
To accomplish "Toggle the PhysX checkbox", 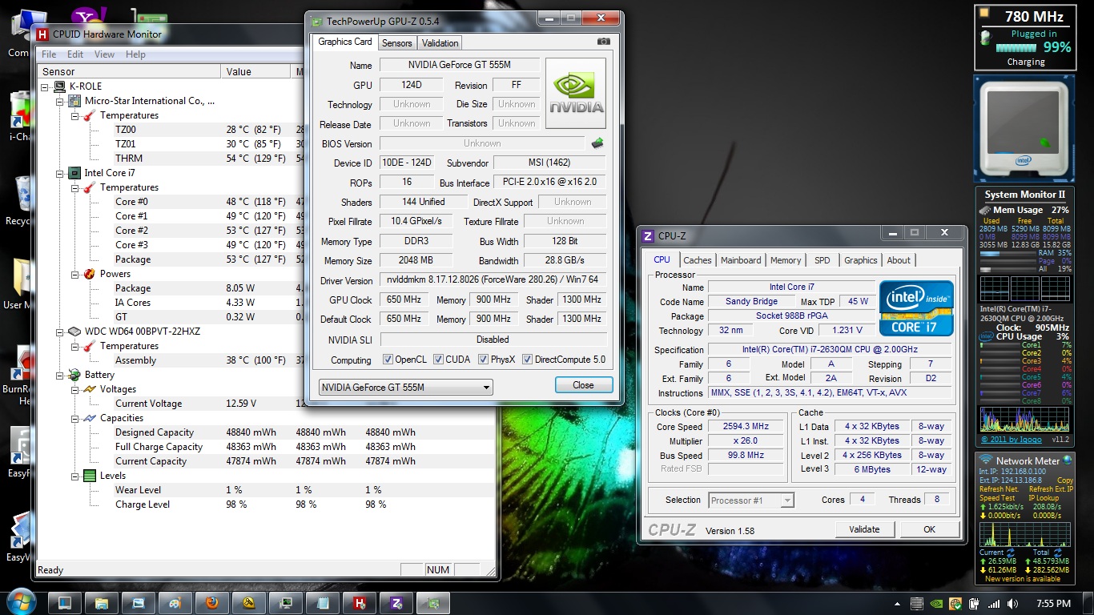I will [483, 360].
